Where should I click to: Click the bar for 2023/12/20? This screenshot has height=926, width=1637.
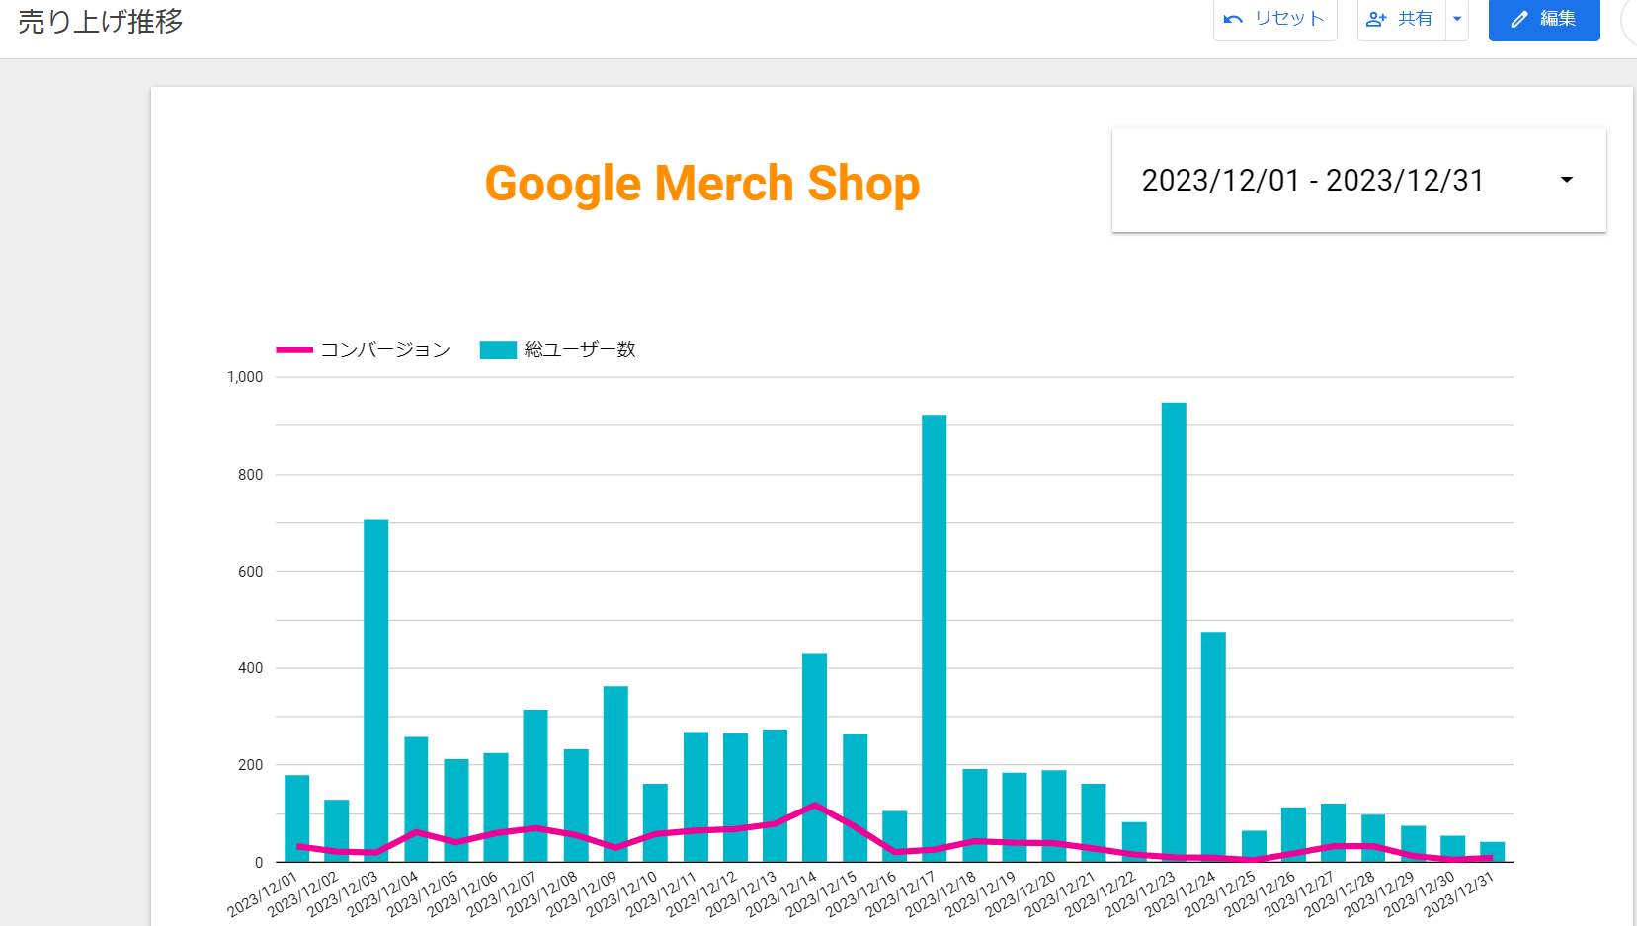point(1054,815)
